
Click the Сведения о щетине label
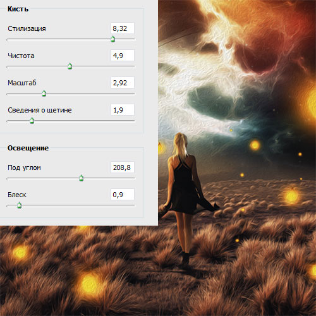point(40,110)
